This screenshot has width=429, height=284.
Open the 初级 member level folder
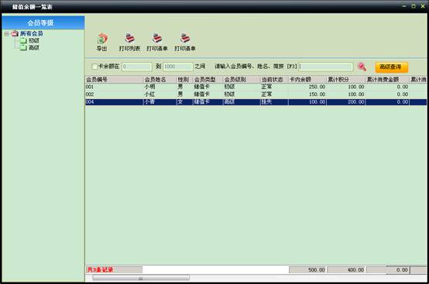pyautogui.click(x=23, y=41)
